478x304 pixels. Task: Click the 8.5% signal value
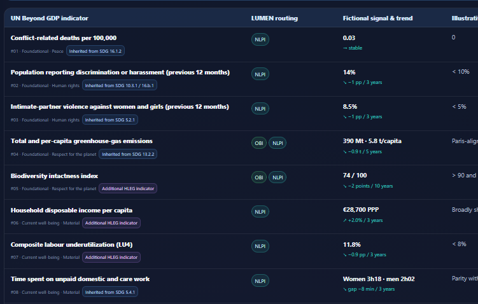click(x=350, y=107)
